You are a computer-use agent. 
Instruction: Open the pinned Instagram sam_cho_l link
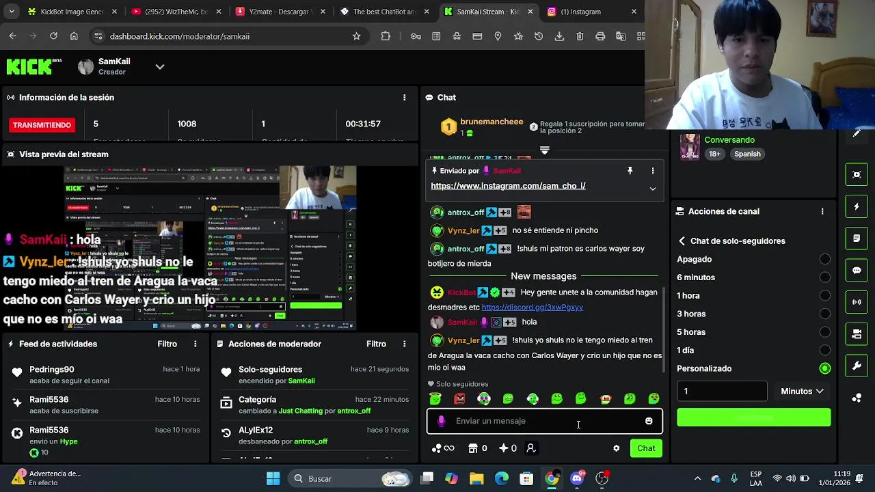click(x=508, y=186)
